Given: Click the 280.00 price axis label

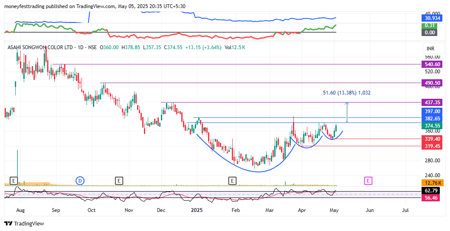Looking at the screenshot, I should tap(433, 161).
